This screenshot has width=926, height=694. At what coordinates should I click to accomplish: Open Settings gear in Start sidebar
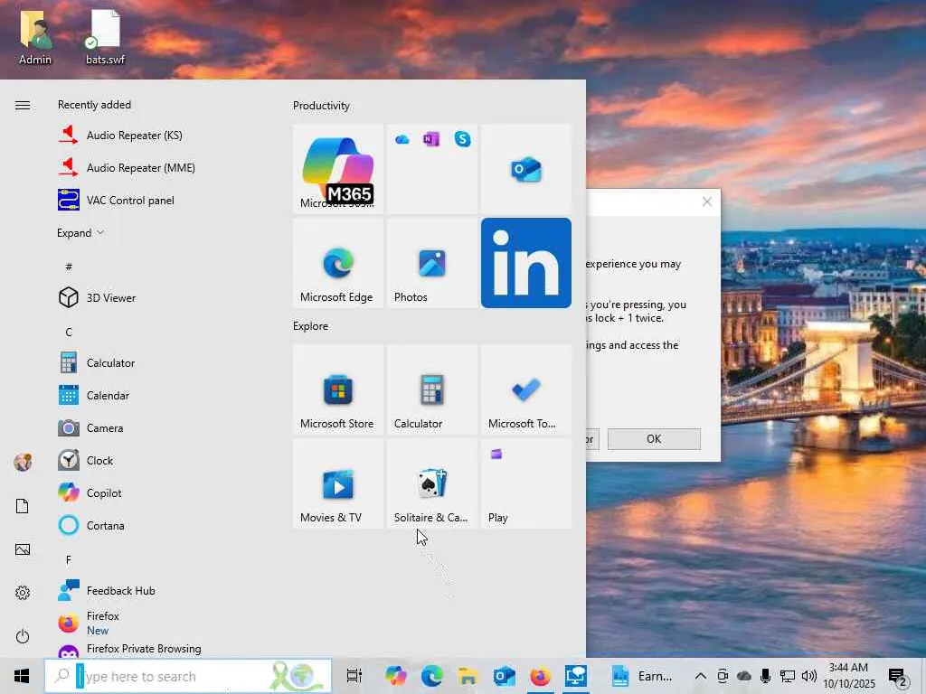23,593
